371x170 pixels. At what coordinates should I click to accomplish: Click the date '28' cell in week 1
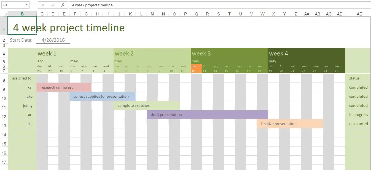(39, 71)
